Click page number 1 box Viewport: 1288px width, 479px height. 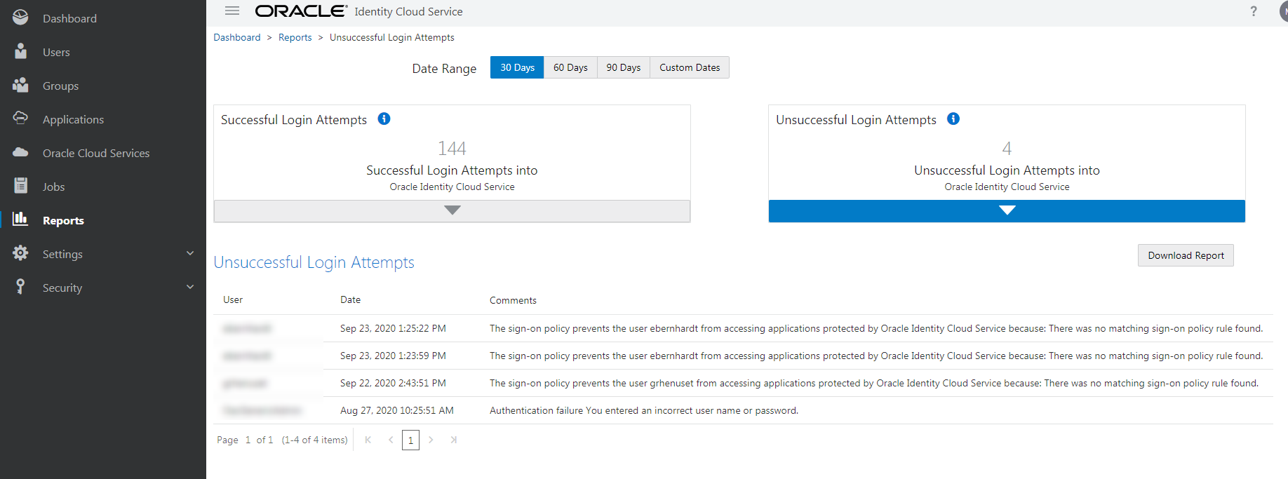(410, 440)
